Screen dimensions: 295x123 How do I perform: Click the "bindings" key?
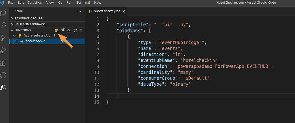tap(130, 31)
